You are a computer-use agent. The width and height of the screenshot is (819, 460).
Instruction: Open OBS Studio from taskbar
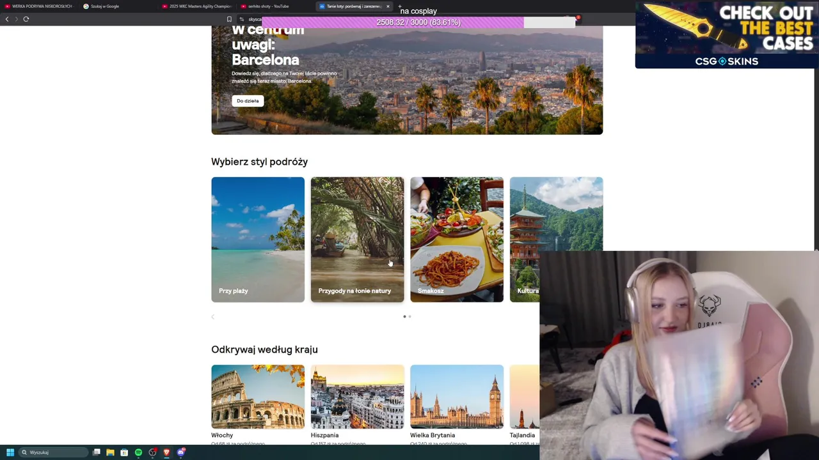pos(152,452)
